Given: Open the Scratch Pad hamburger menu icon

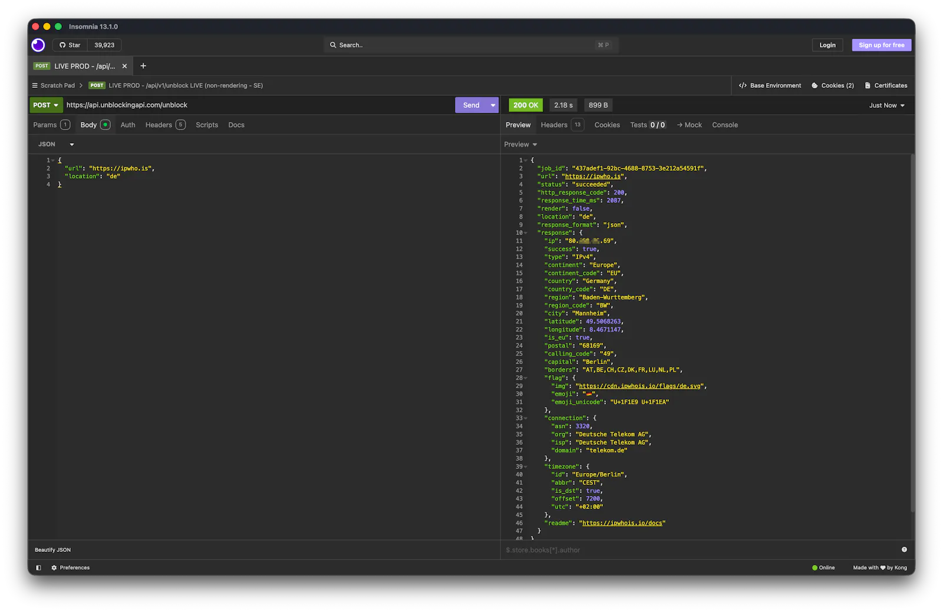Looking at the screenshot, I should [x=35, y=85].
